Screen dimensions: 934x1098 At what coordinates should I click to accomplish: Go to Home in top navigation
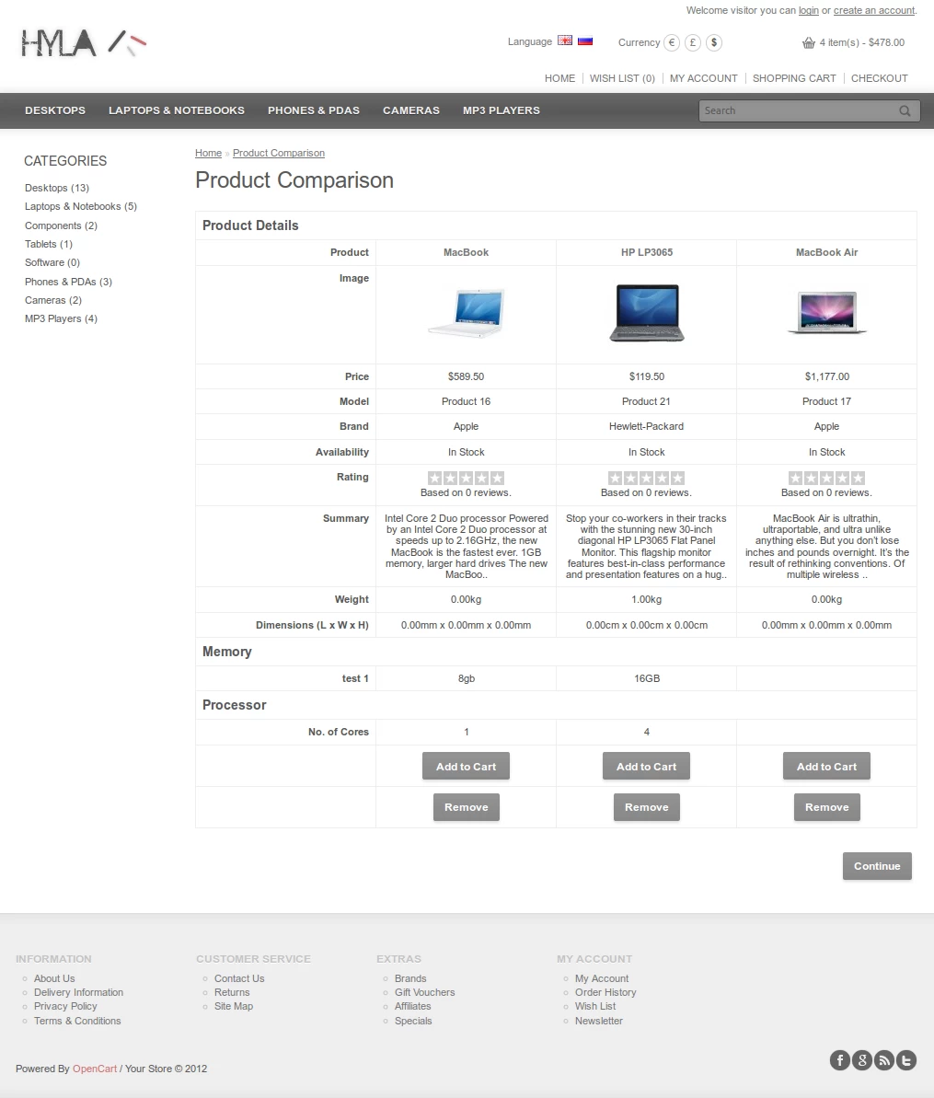coord(560,78)
